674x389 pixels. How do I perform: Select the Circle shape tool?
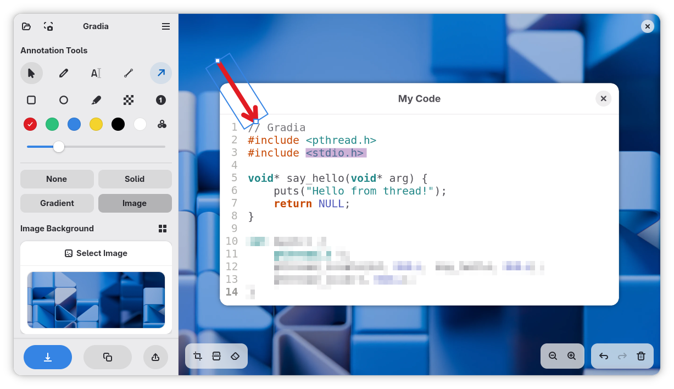pyautogui.click(x=64, y=100)
